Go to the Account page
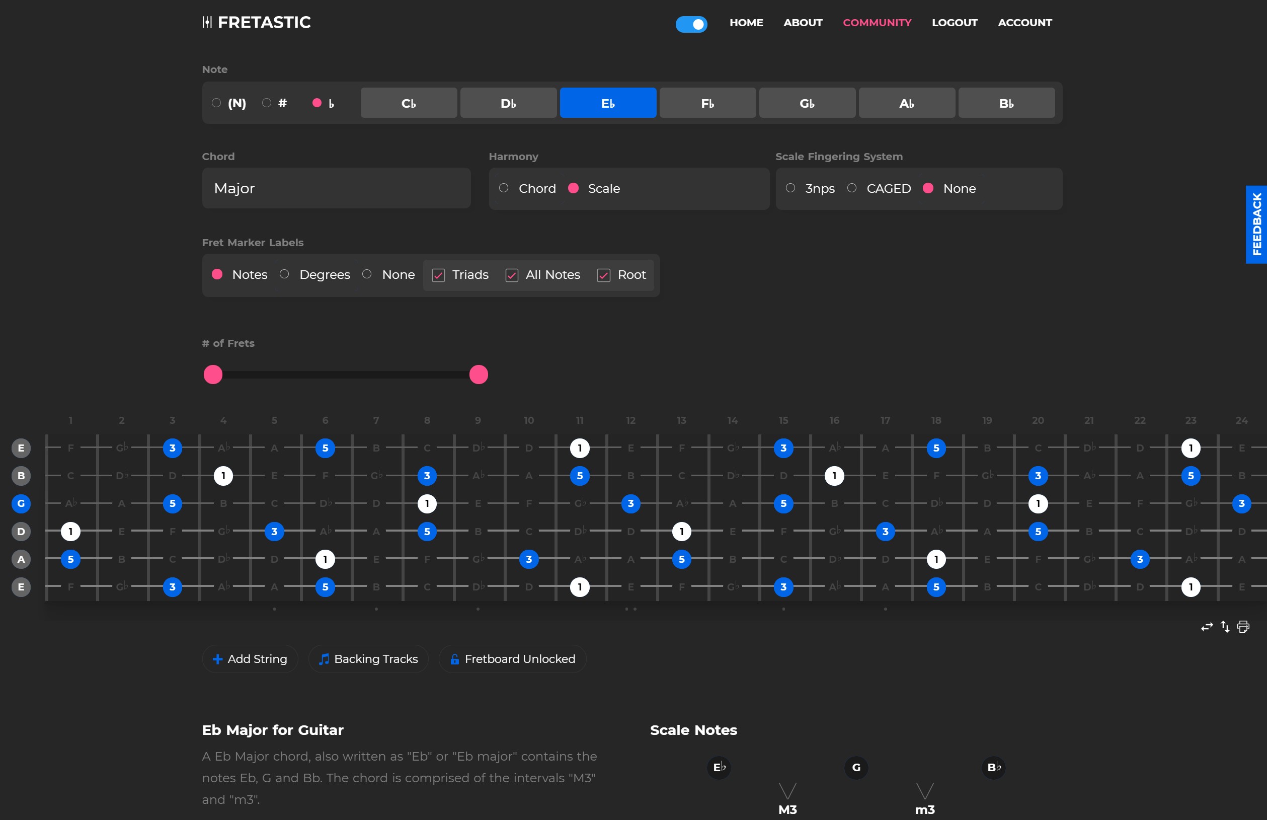The image size is (1267, 820). tap(1024, 22)
